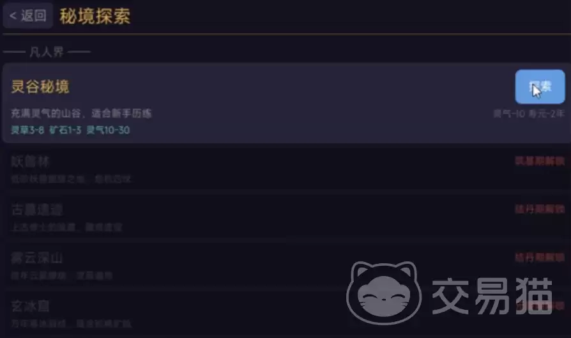Click the 交易猫 watermark text

492,296
